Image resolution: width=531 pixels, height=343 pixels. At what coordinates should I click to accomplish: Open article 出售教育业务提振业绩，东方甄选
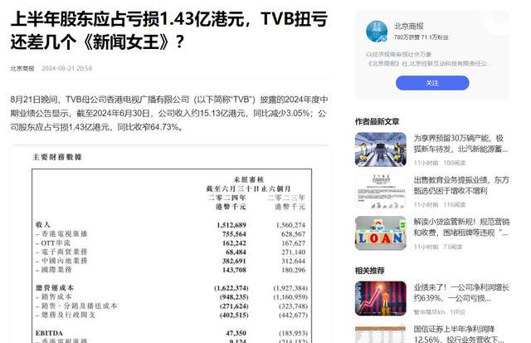pos(461,185)
